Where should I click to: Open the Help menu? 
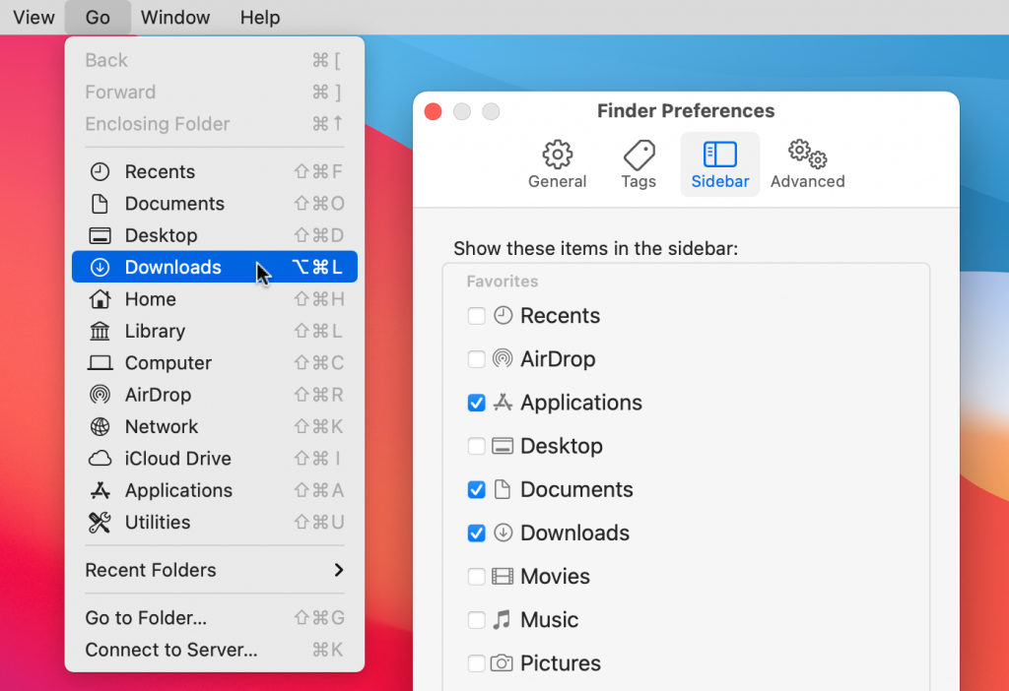259,17
